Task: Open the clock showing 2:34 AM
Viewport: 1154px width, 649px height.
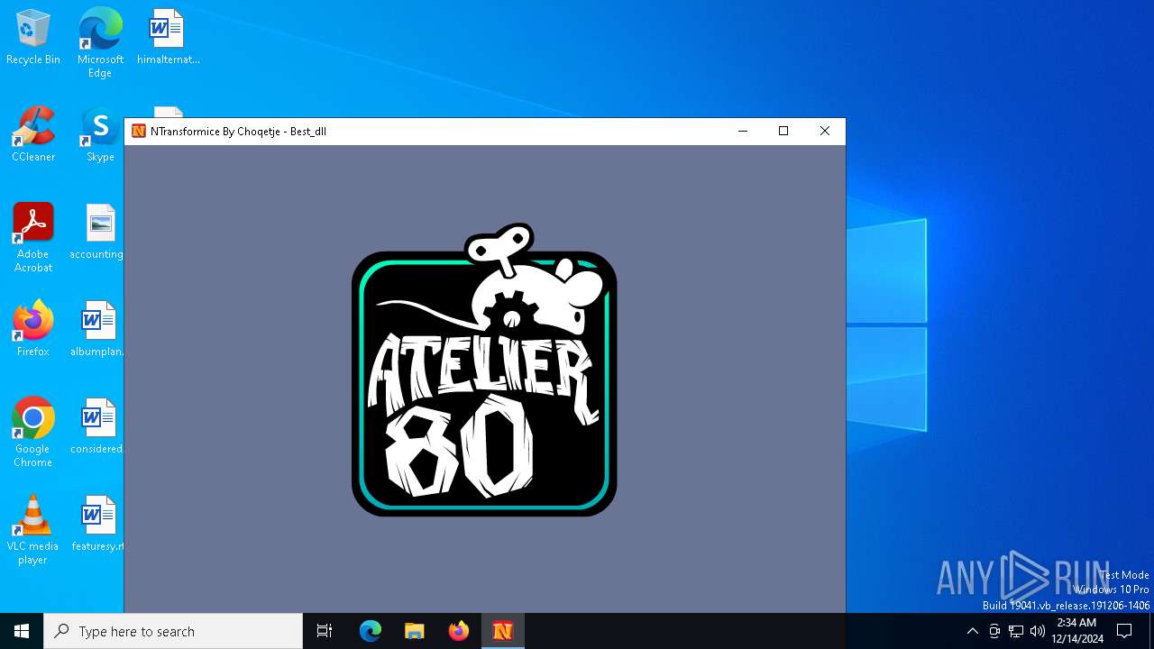Action: click(x=1077, y=631)
